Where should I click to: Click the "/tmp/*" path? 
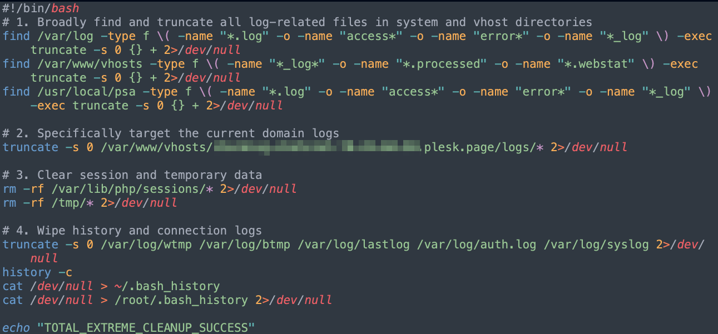[72, 203]
